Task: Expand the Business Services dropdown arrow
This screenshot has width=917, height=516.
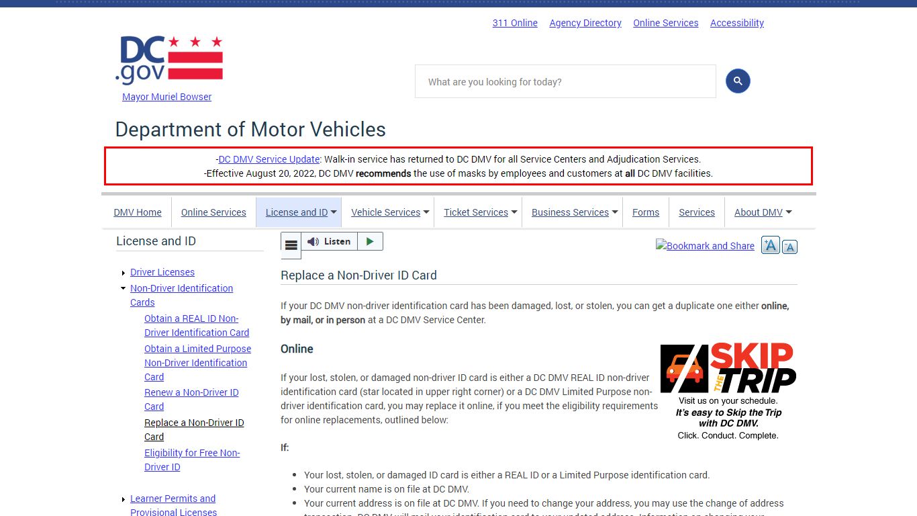Action: click(x=614, y=212)
